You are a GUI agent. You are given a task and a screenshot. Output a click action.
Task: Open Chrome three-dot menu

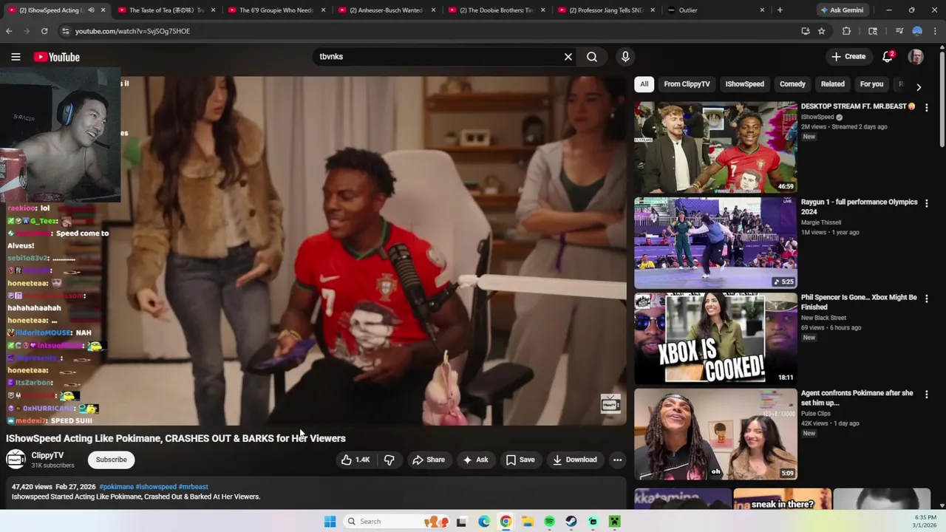936,31
